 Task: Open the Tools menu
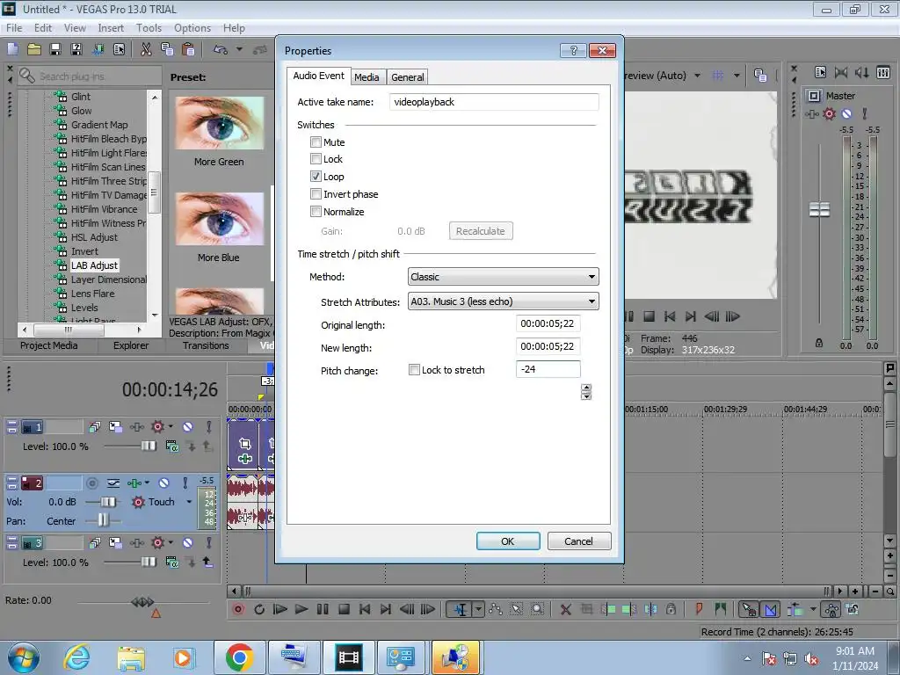[149, 27]
